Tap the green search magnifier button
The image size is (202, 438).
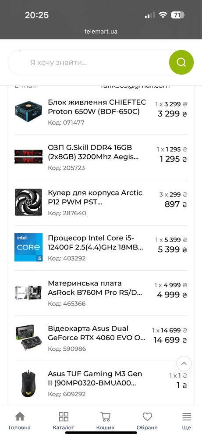(x=181, y=62)
